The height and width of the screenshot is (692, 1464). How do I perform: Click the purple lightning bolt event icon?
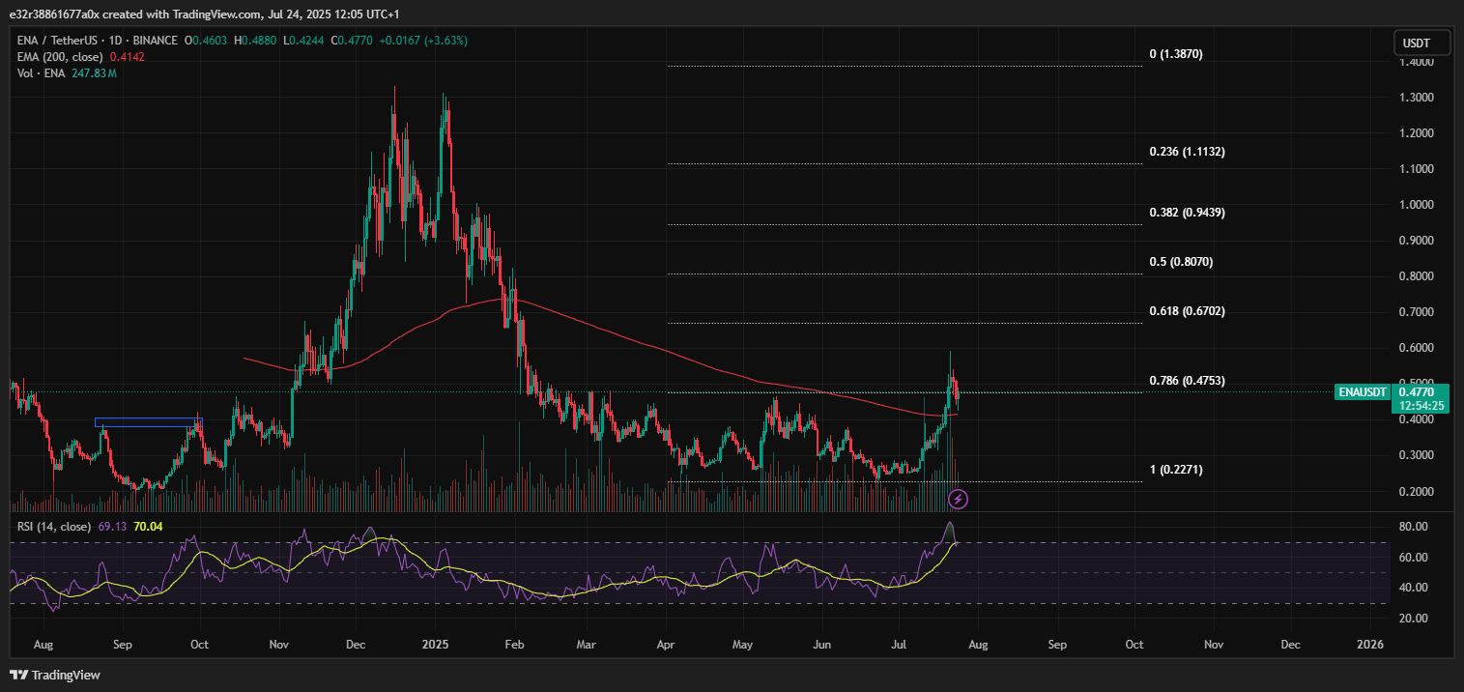pyautogui.click(x=958, y=499)
